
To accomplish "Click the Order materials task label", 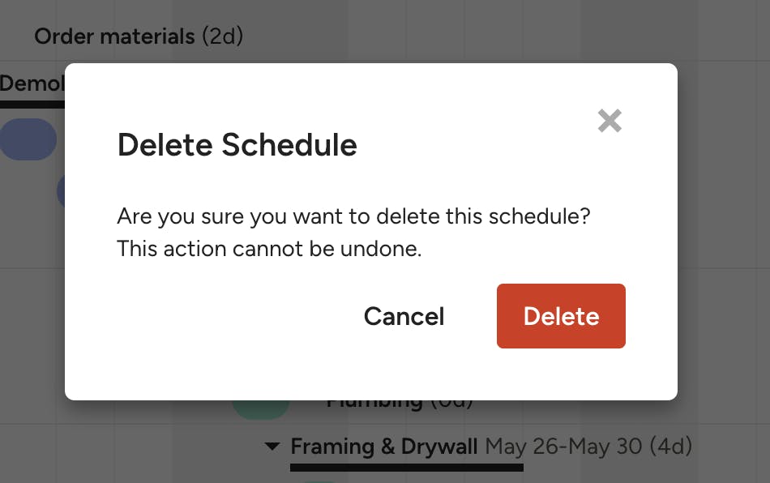I will pyautogui.click(x=114, y=36).
